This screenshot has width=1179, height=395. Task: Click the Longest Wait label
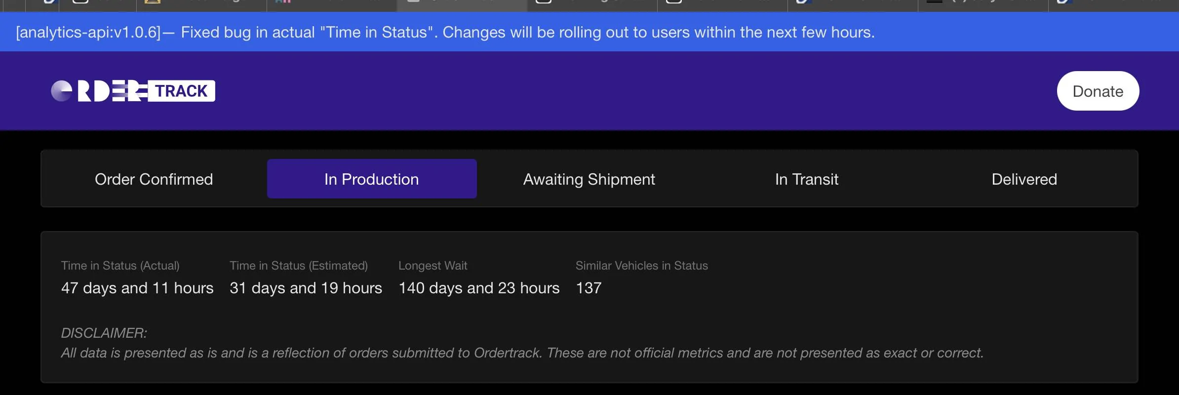click(432, 266)
